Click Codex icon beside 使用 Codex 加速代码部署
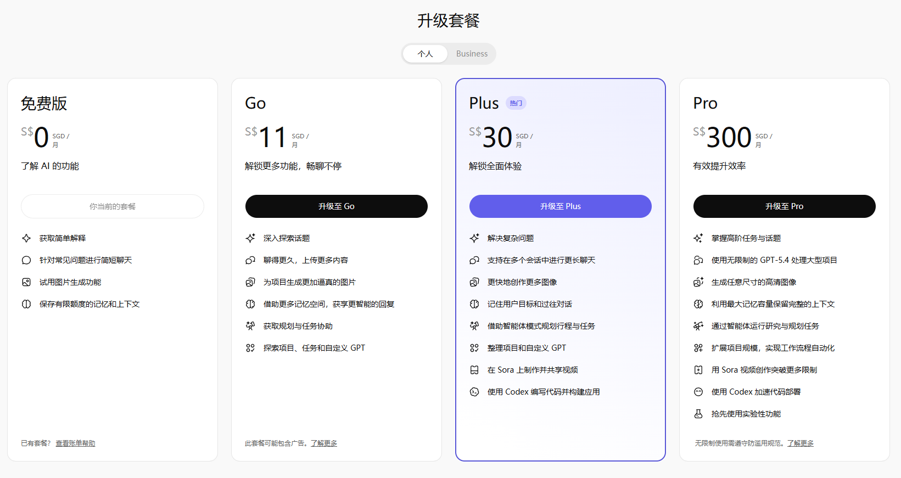The image size is (901, 478). 698,392
